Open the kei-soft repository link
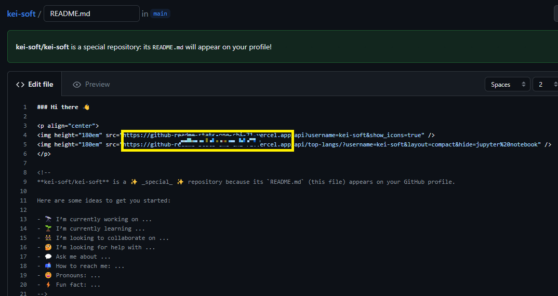Image resolution: width=558 pixels, height=296 pixels. click(21, 14)
